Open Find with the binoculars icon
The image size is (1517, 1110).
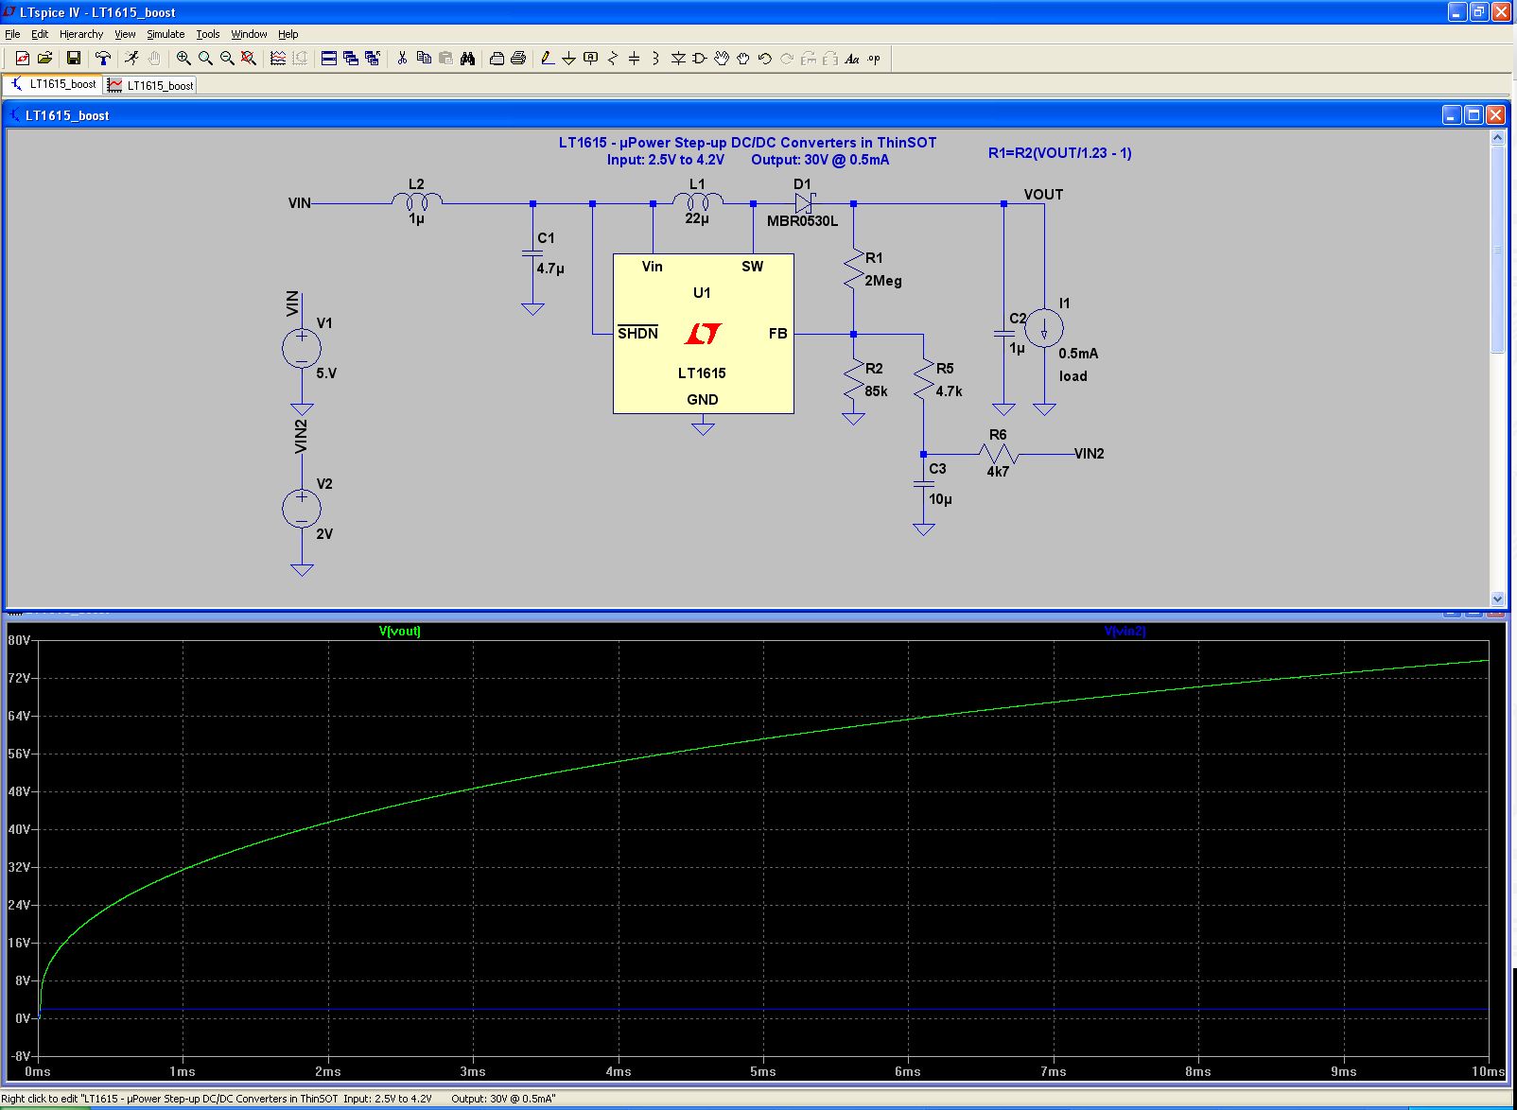pos(467,59)
